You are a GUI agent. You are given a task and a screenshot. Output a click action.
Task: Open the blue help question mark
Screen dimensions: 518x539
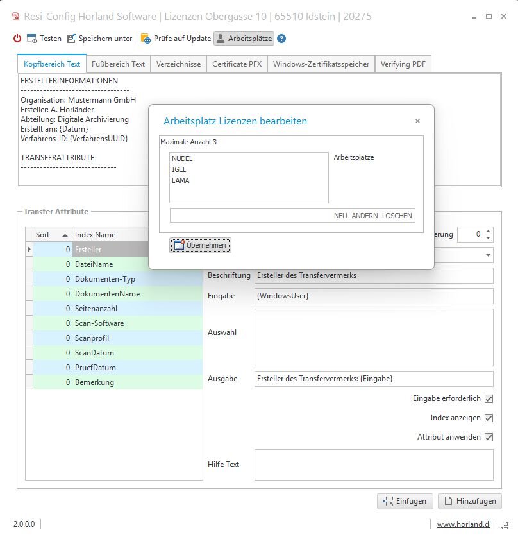click(281, 38)
